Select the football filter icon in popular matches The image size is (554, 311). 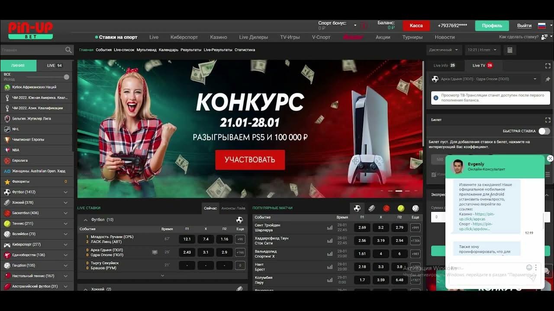coord(357,208)
